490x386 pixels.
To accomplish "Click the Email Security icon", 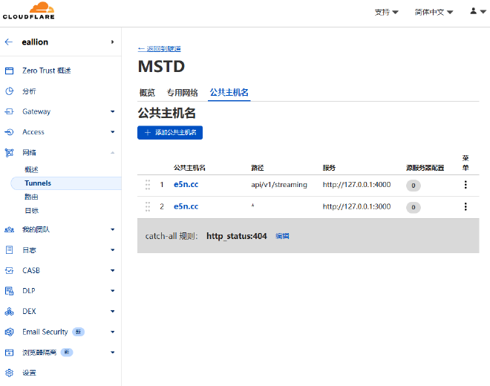I will coord(10,332).
